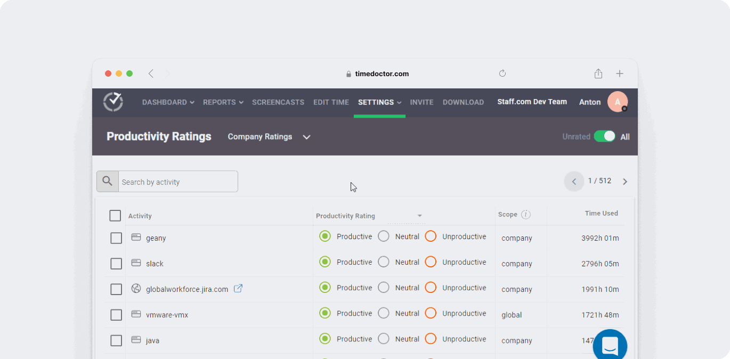Screen dimensions: 730x359
Task: Open the chat support bubble
Action: pos(610,346)
